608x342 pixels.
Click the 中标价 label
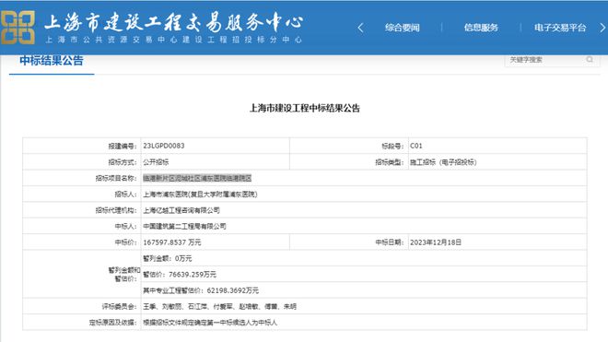[125, 242]
